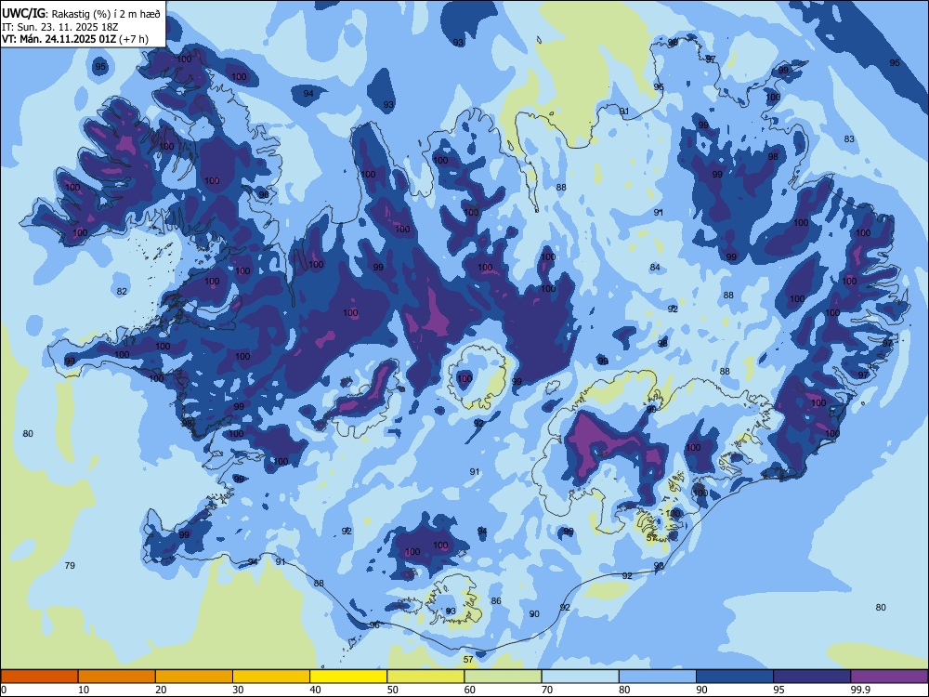Click the legend scale label '30'
929x697 pixels.
coord(238,690)
